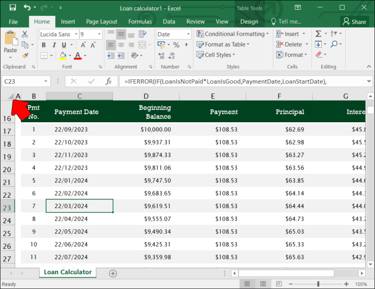Click the Fill Color paint bucket icon

pyautogui.click(x=63, y=55)
